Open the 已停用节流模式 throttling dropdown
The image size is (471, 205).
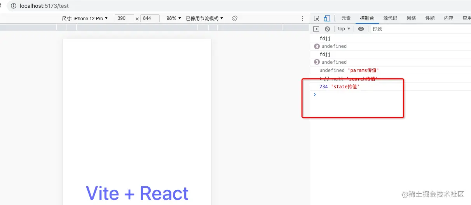205,18
